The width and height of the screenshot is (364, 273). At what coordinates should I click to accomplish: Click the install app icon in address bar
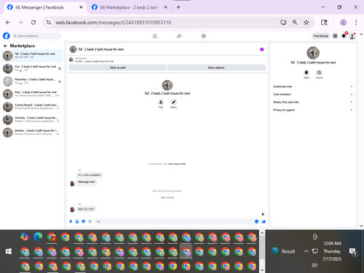pyautogui.click(x=283, y=23)
